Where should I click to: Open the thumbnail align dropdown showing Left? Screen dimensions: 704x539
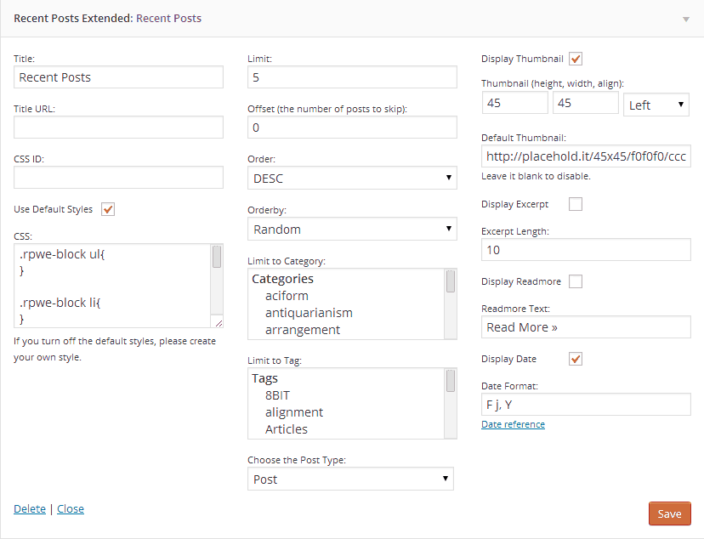point(656,105)
